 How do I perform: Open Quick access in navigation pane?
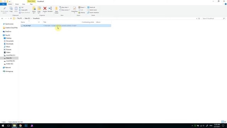pyautogui.click(x=9, y=24)
